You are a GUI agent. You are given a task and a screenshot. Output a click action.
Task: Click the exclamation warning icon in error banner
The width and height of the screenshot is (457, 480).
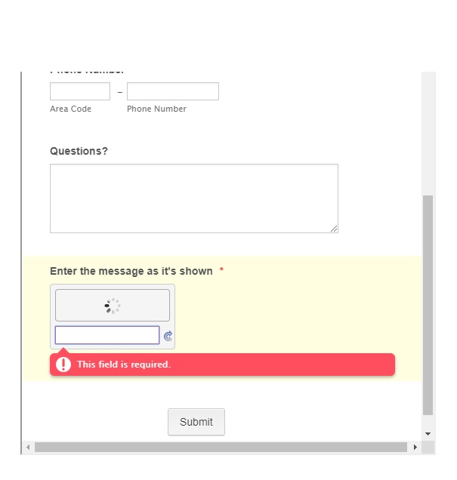pyautogui.click(x=63, y=365)
